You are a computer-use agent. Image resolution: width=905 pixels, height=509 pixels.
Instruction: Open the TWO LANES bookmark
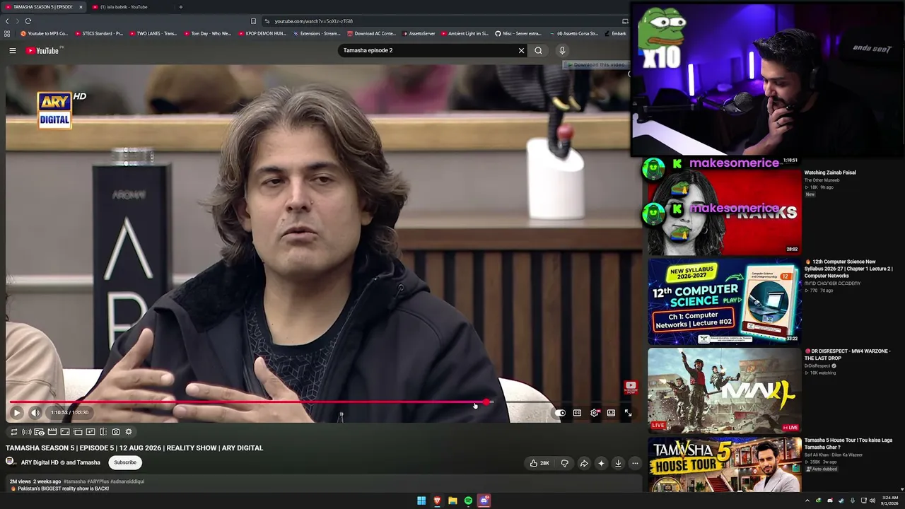(x=153, y=33)
